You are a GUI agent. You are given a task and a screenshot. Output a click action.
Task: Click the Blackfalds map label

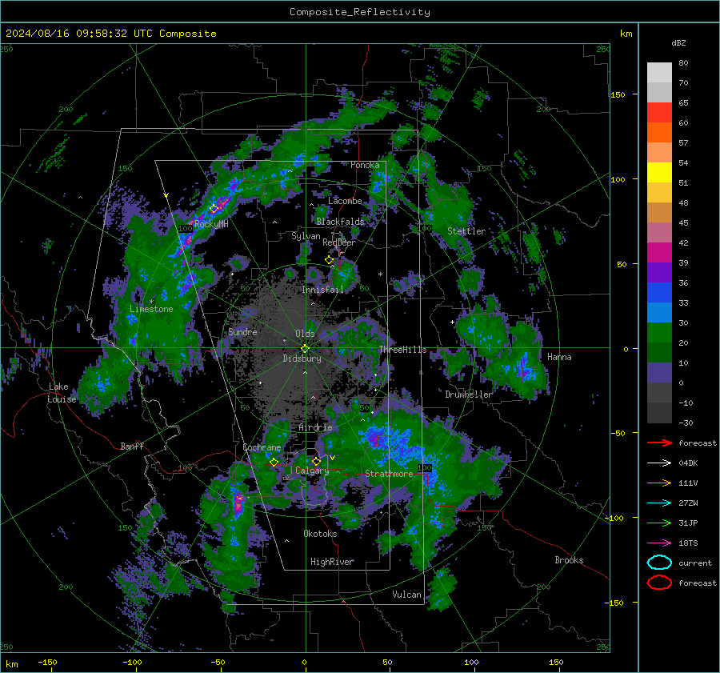(x=340, y=222)
